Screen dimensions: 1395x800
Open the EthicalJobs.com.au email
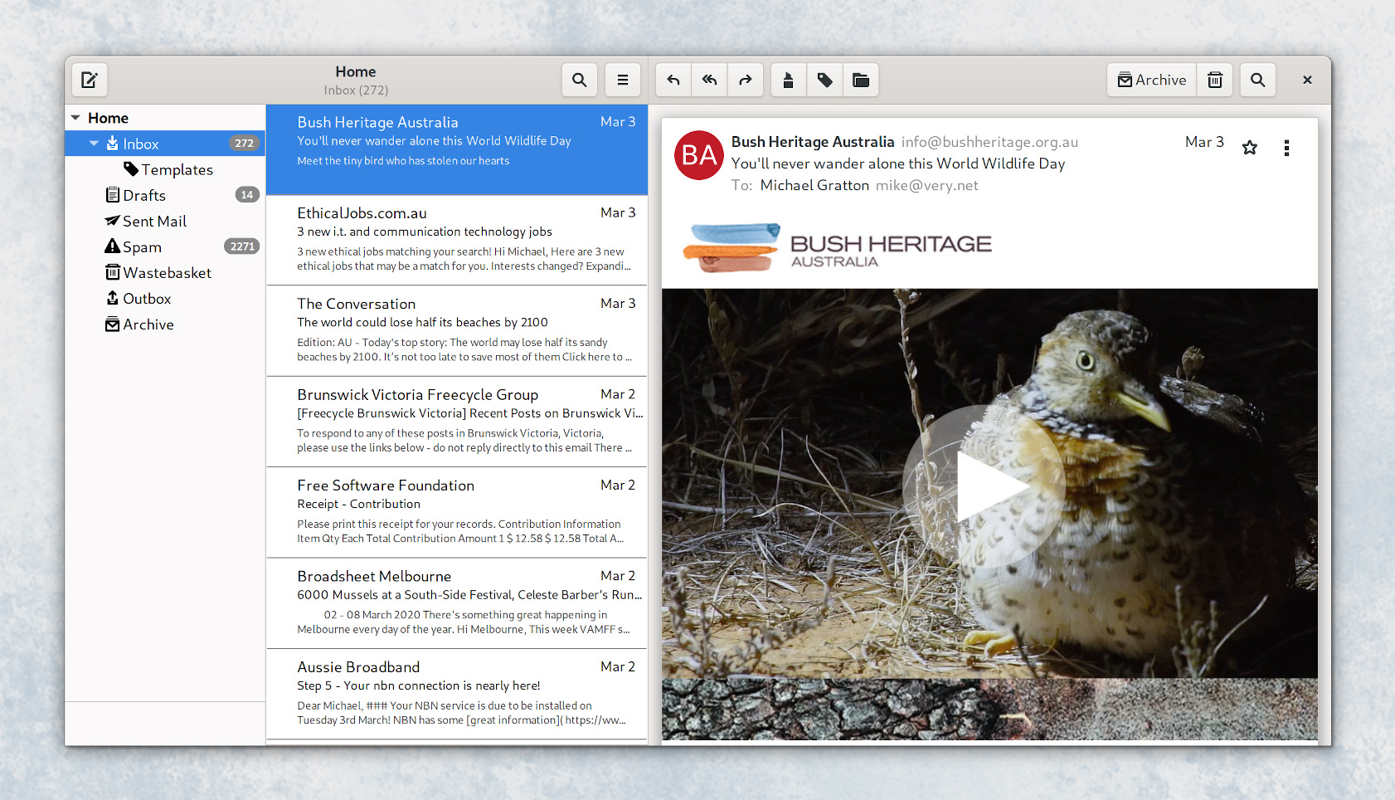(x=457, y=240)
